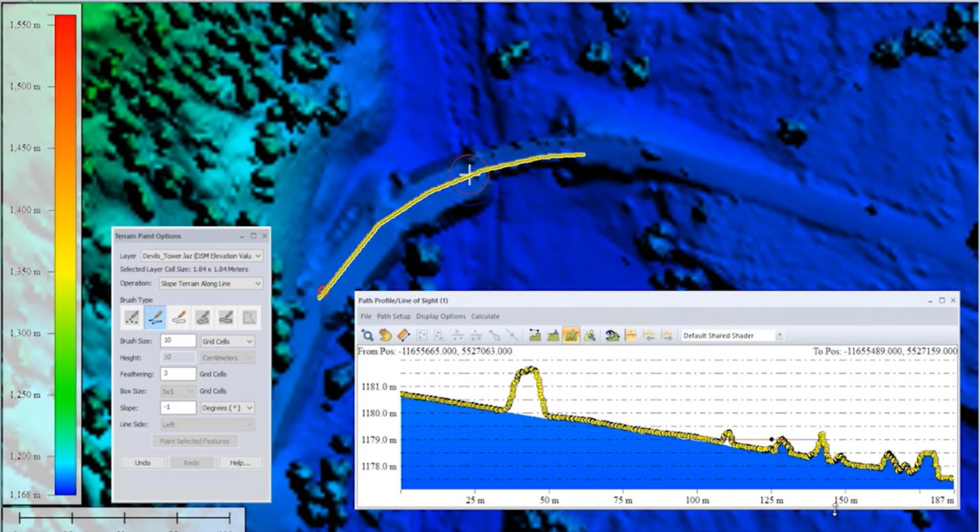Click the Undo button
Viewport: 980px width, 532px height.
click(x=143, y=463)
